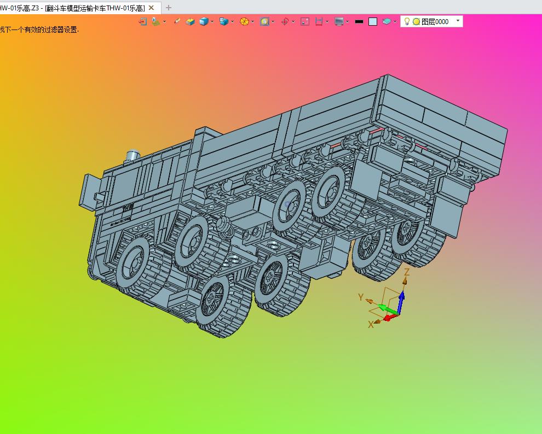
Task: Open the zoom options dropdown arrow
Action: [273, 22]
